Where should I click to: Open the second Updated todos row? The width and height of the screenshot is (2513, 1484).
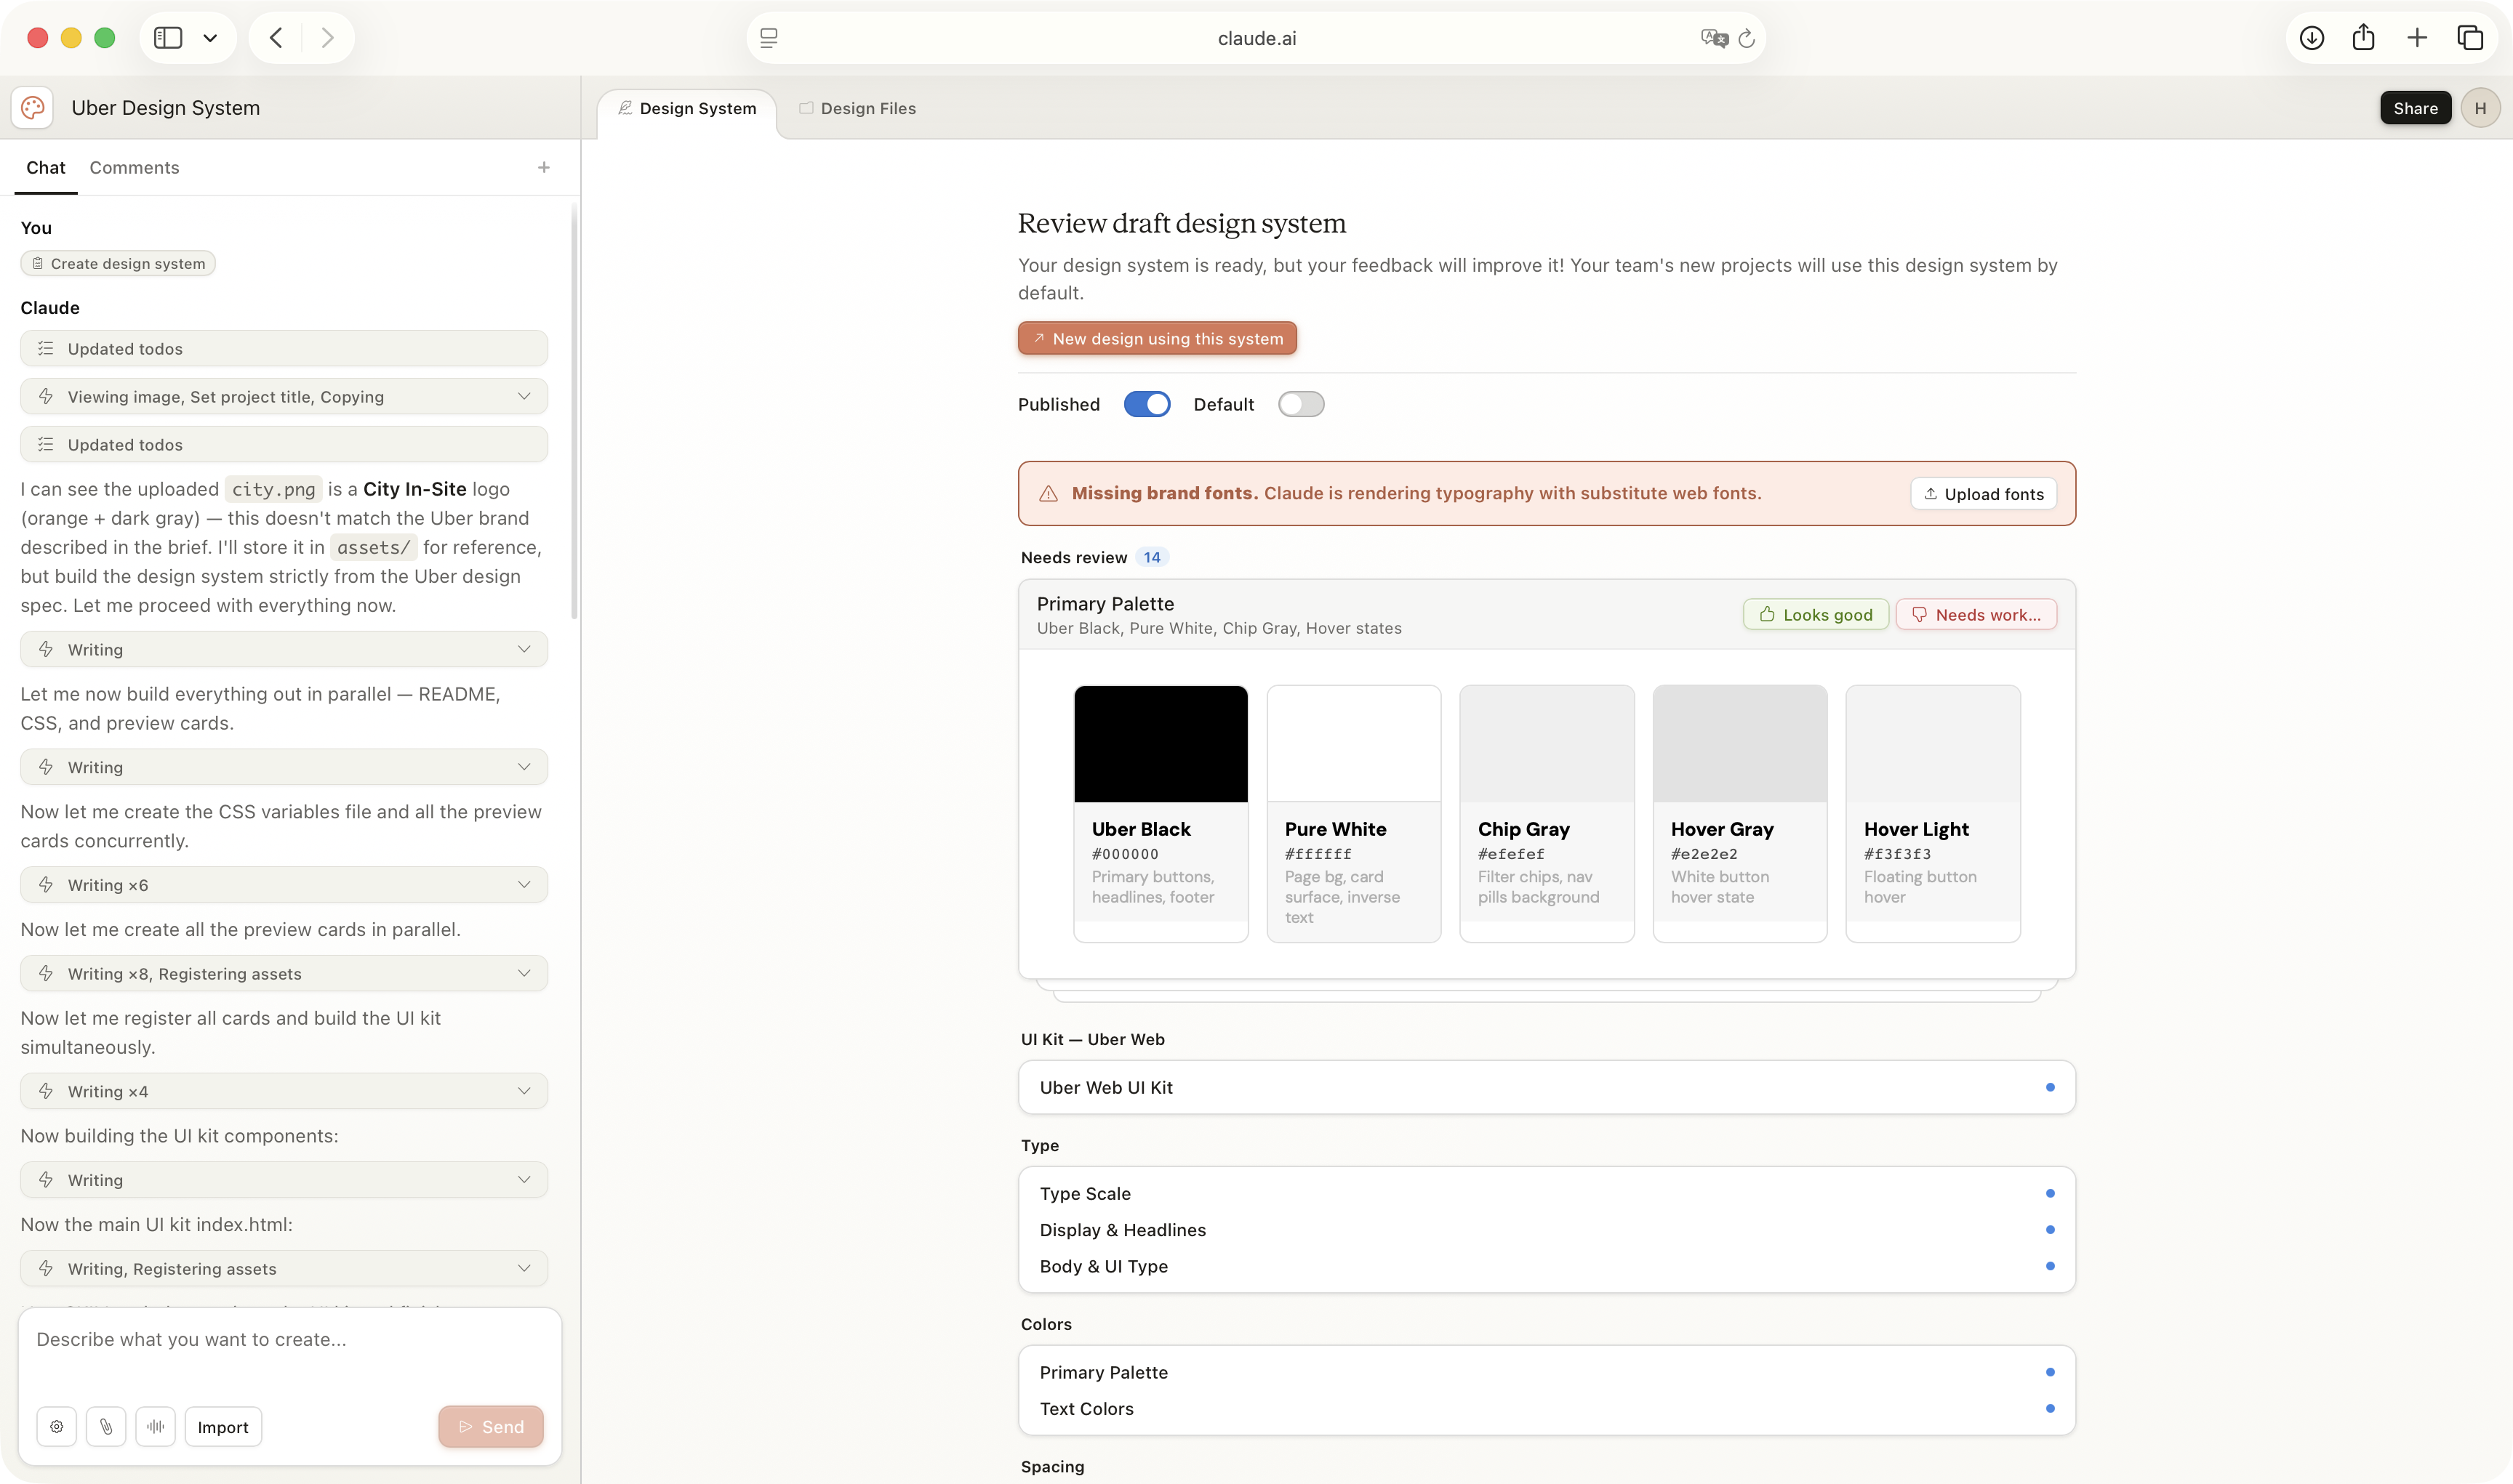(284, 445)
